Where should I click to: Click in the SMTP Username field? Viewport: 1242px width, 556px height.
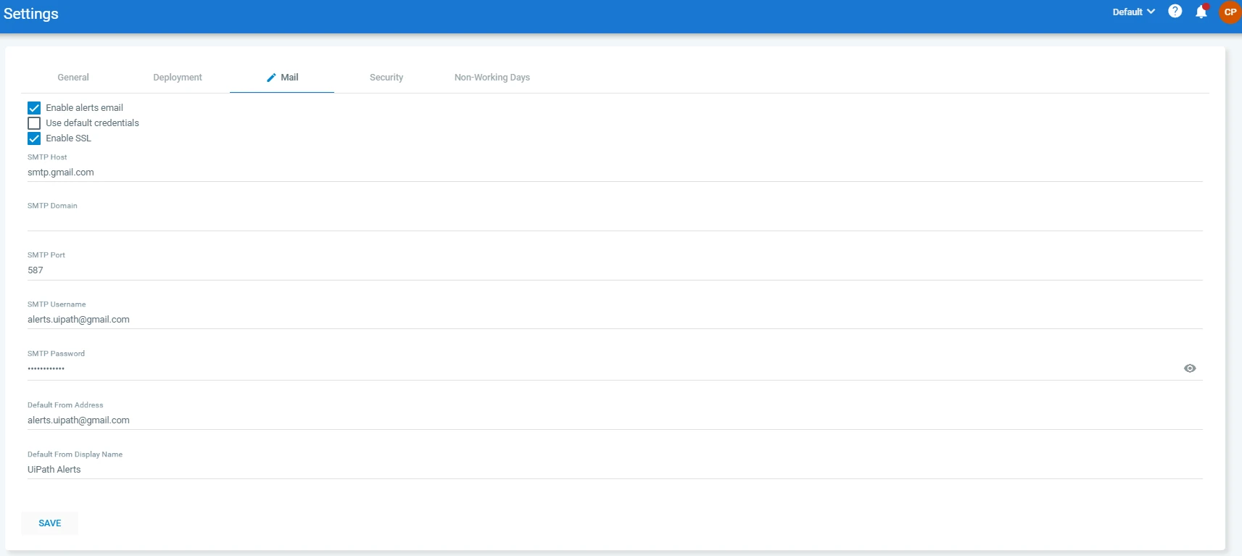pos(615,320)
